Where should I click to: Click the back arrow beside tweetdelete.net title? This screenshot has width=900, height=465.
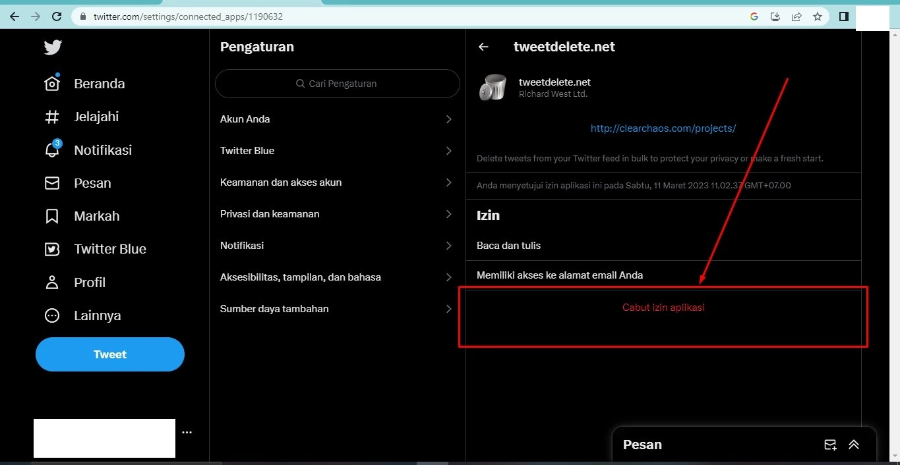pos(483,47)
